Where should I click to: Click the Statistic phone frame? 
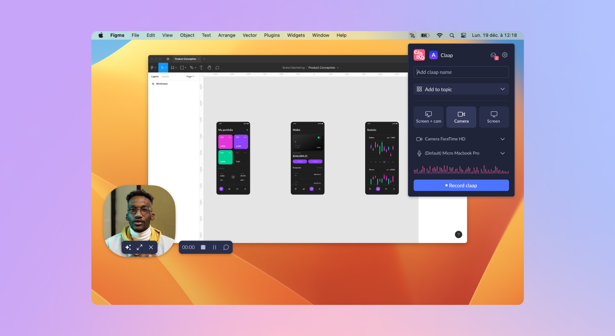point(382,158)
